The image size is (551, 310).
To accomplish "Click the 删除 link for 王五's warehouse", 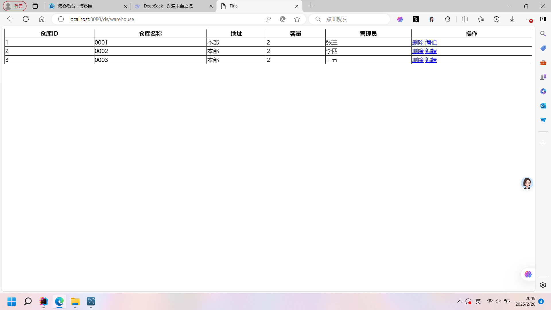I will [x=418, y=60].
